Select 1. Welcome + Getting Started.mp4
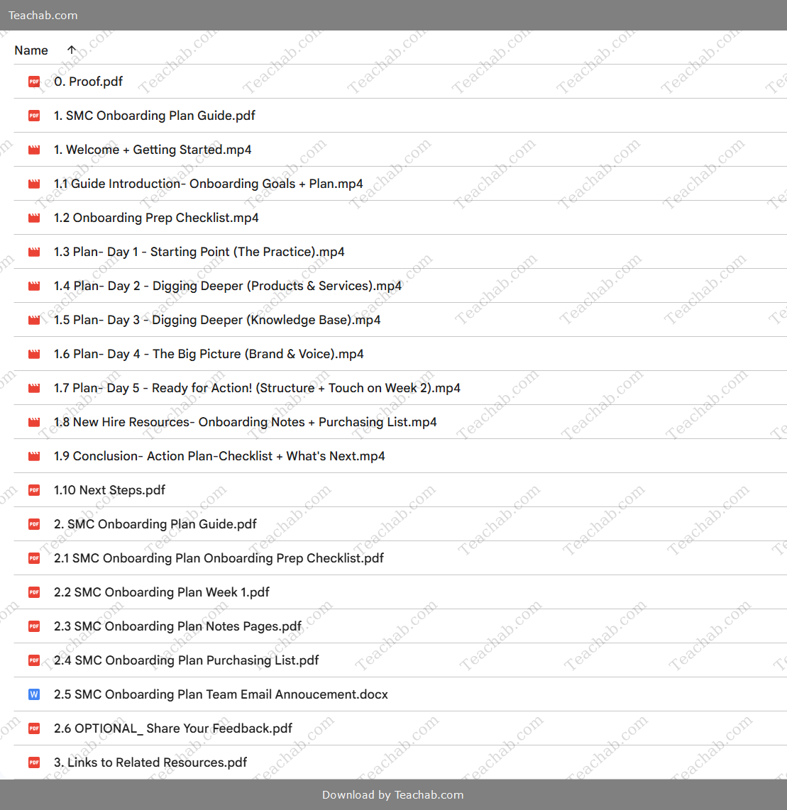 coord(153,150)
